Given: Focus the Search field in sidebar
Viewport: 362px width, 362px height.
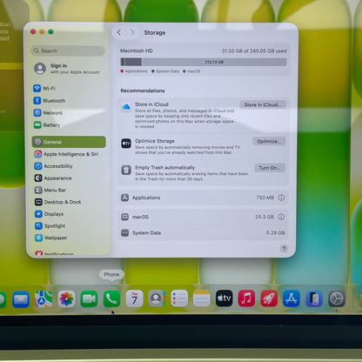Looking at the screenshot, I should 68,50.
